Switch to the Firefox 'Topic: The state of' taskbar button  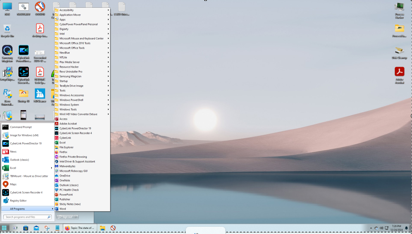coord(80,228)
